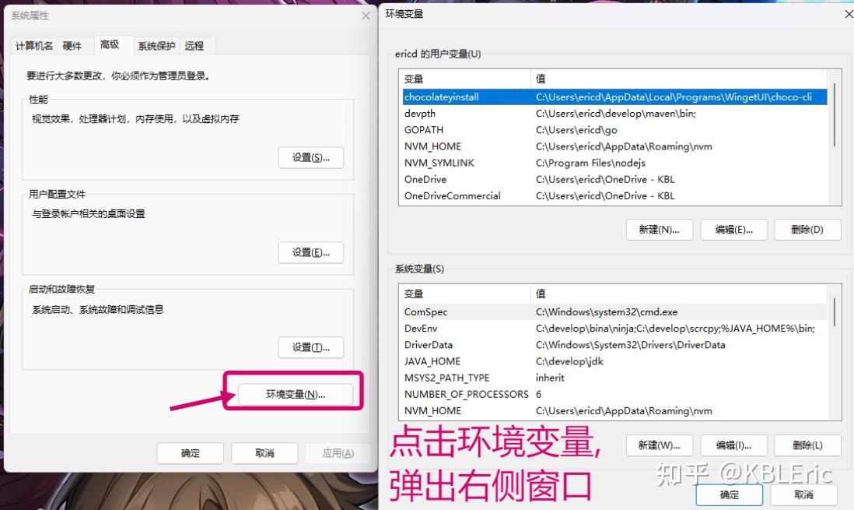Click 确定 in the 环境变量 dialog
This screenshot has width=854, height=510.
729,494
